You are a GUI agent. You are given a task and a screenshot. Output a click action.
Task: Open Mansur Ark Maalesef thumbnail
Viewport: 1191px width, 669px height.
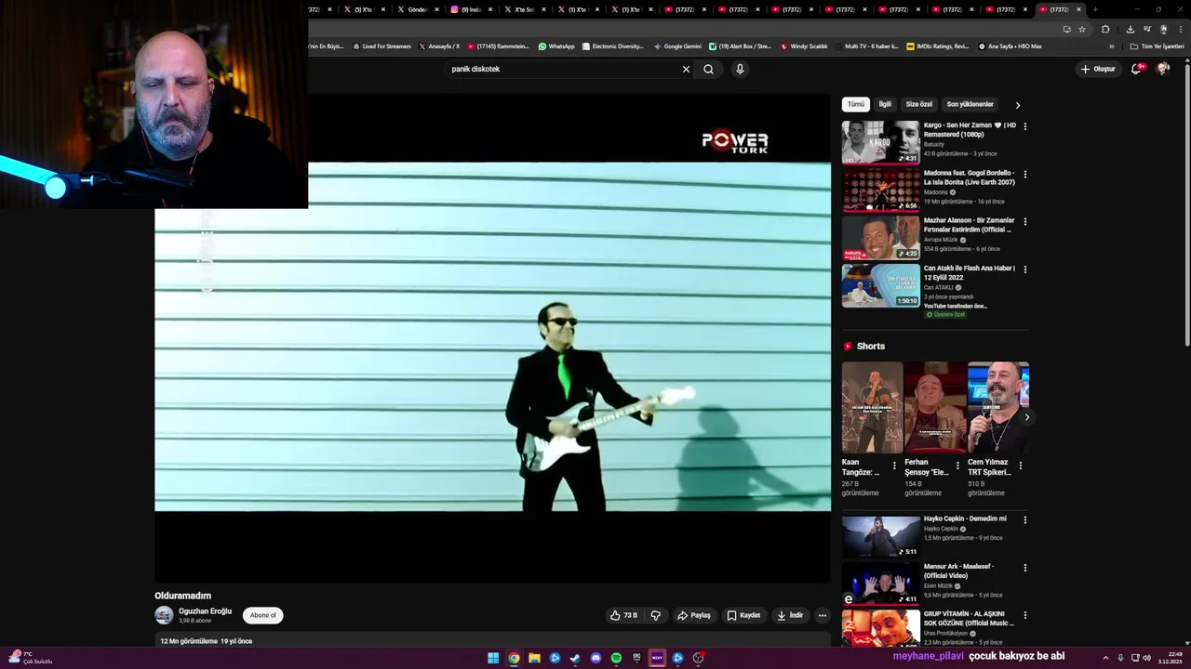pyautogui.click(x=881, y=584)
